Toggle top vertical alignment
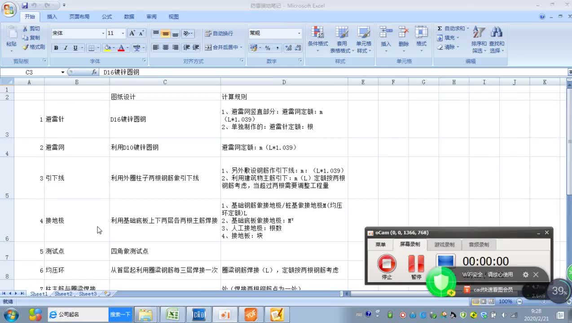This screenshot has height=323, width=572. [156, 34]
